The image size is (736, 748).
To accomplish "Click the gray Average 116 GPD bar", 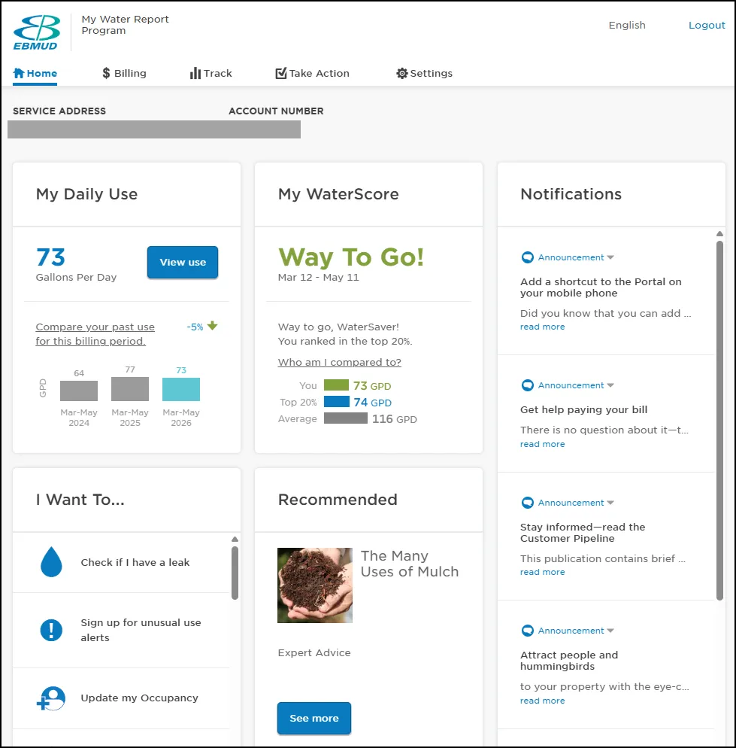I will [346, 418].
